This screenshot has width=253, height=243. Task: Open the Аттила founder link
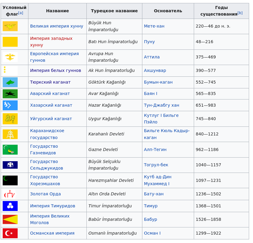[152, 57]
